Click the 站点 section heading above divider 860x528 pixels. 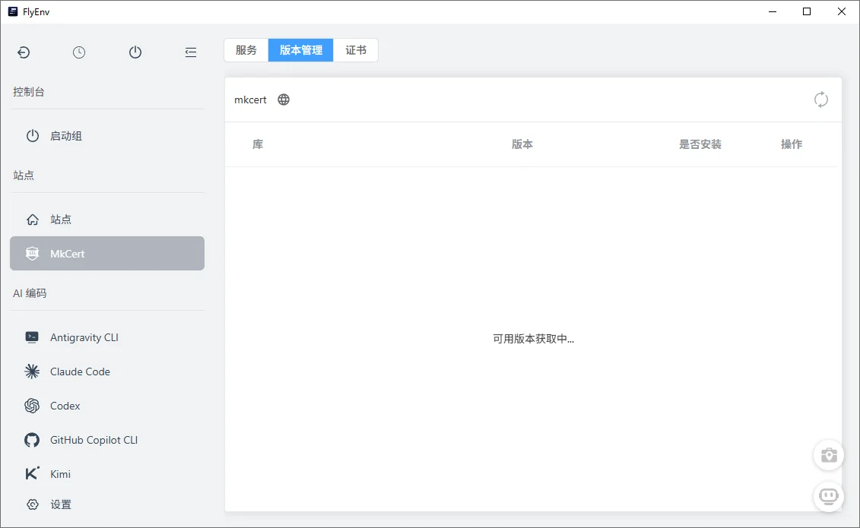click(x=24, y=175)
